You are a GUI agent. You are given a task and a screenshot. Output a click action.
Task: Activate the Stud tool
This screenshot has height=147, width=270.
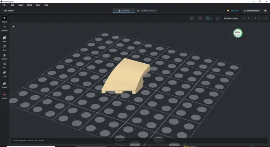pyautogui.click(x=4, y=48)
